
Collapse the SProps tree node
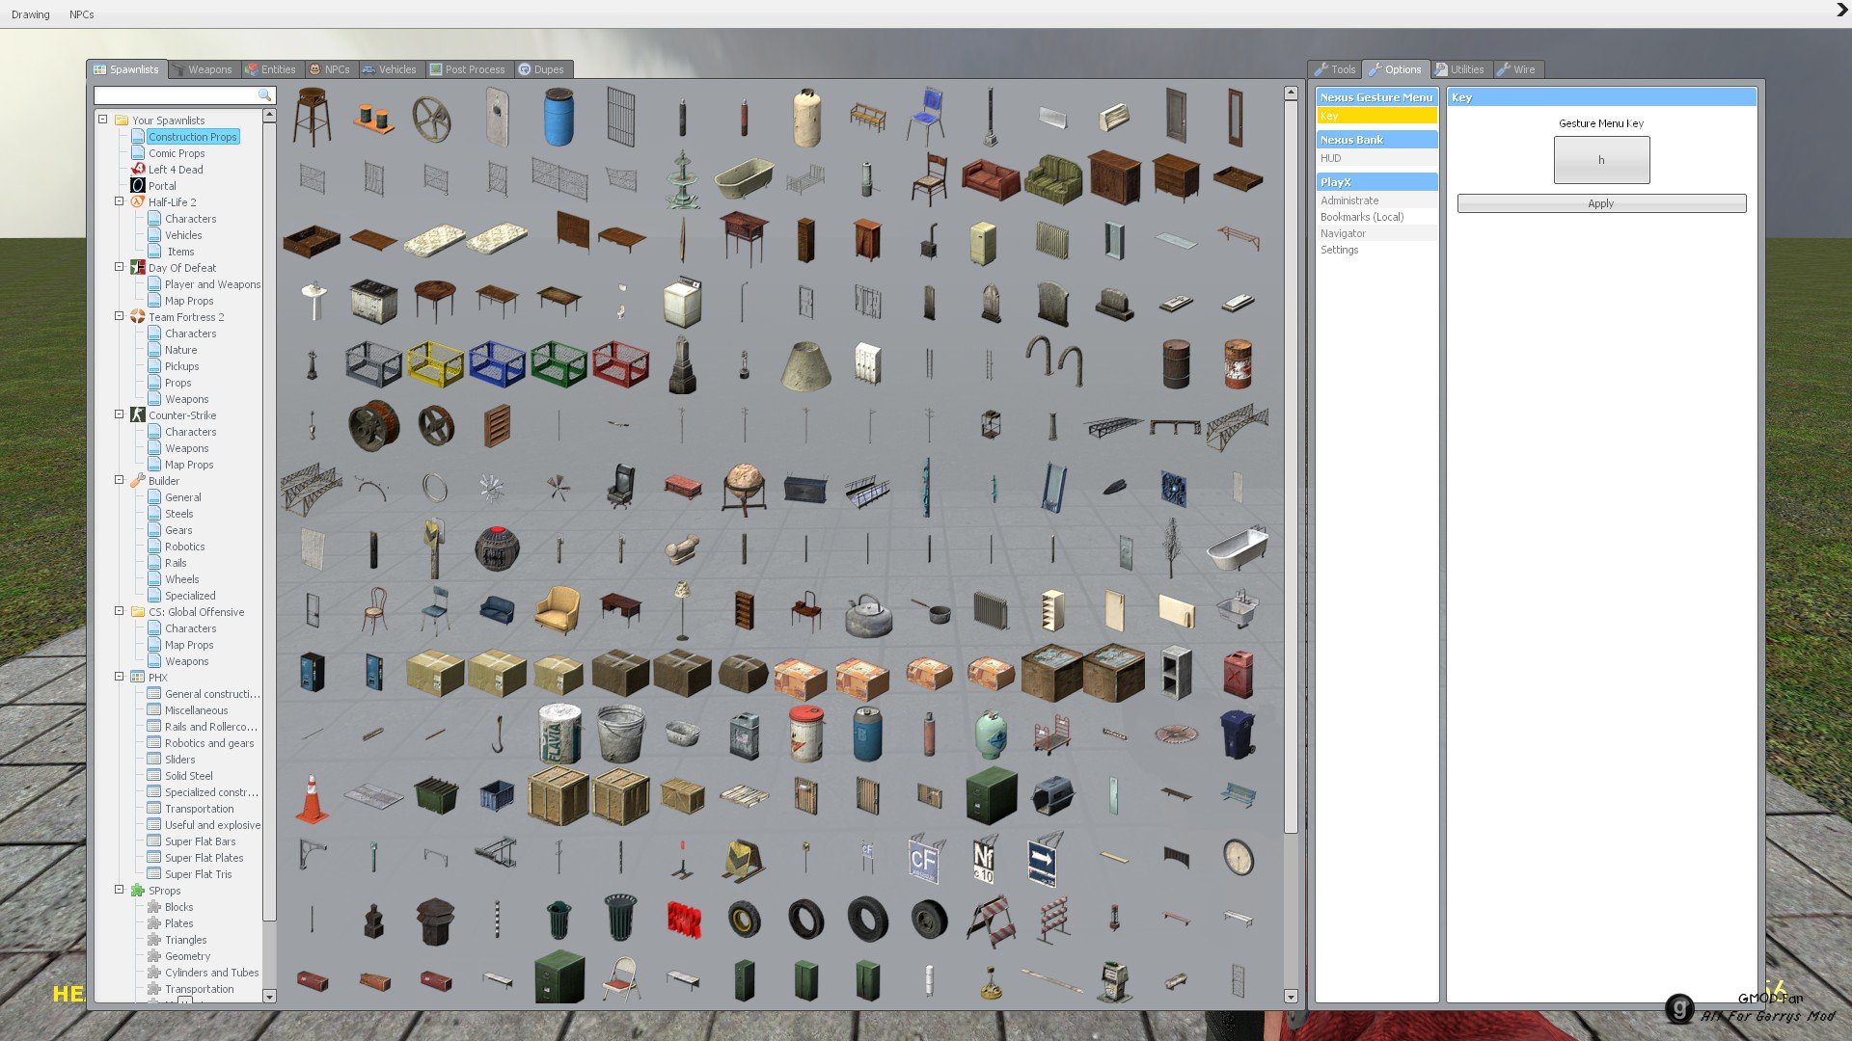[x=120, y=890]
